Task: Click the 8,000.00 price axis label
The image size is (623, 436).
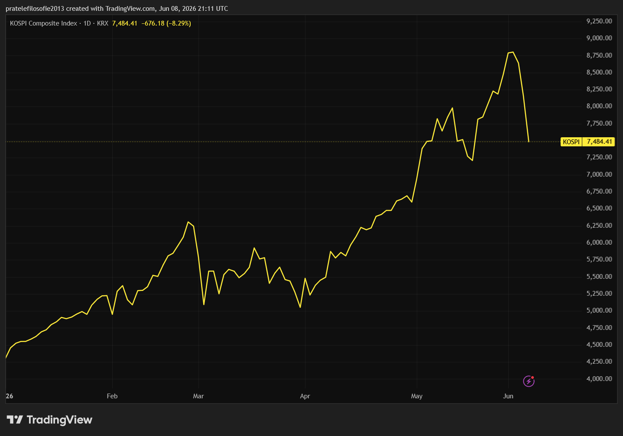Action: [x=599, y=106]
